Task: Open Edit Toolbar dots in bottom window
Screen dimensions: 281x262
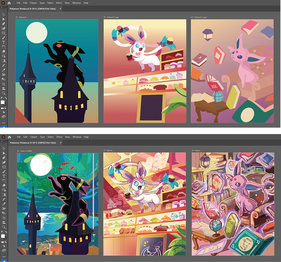Action: click(x=4, y=257)
